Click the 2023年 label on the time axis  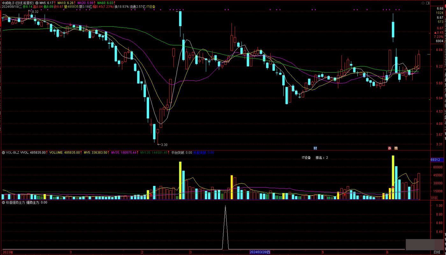coord(7,252)
